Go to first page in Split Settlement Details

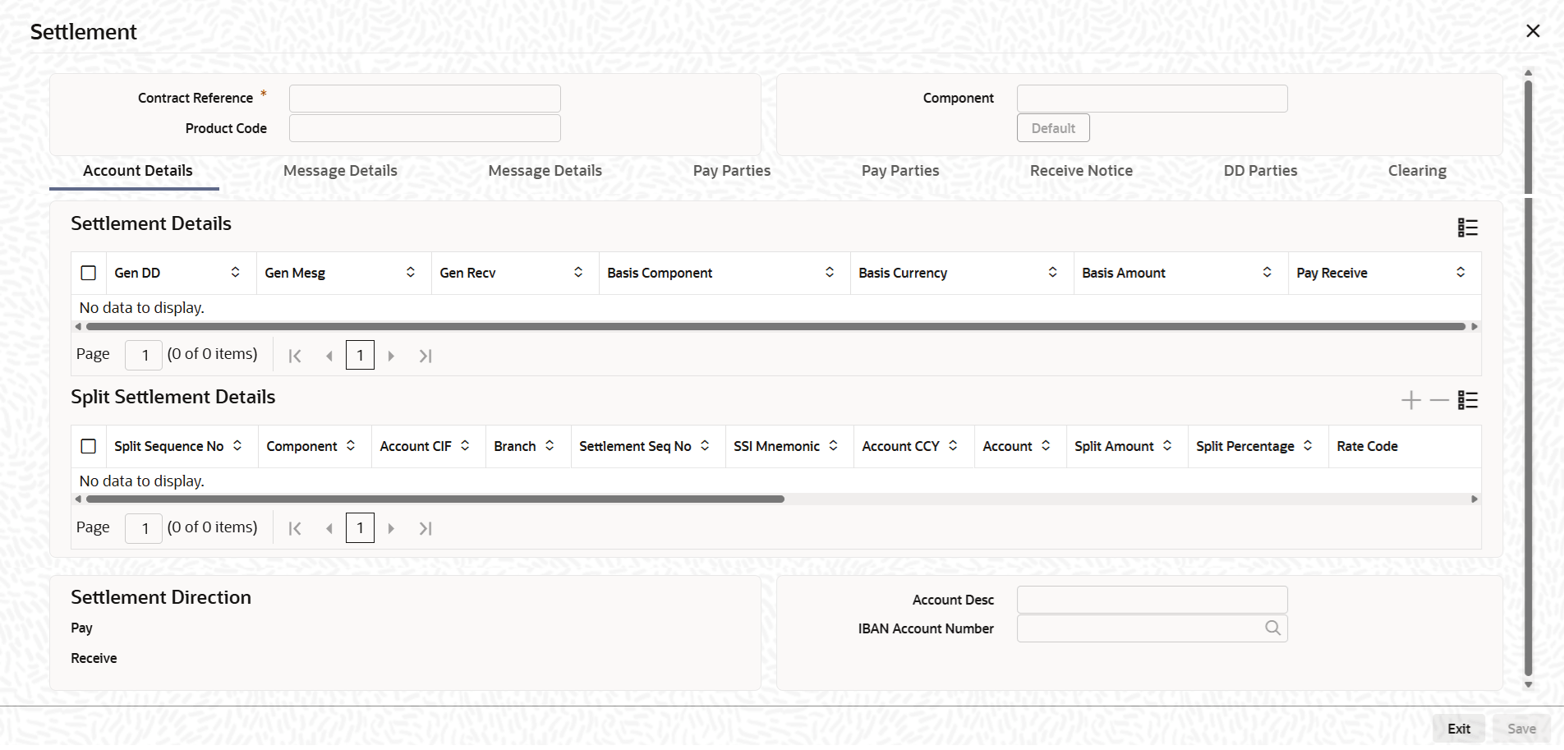tap(295, 528)
